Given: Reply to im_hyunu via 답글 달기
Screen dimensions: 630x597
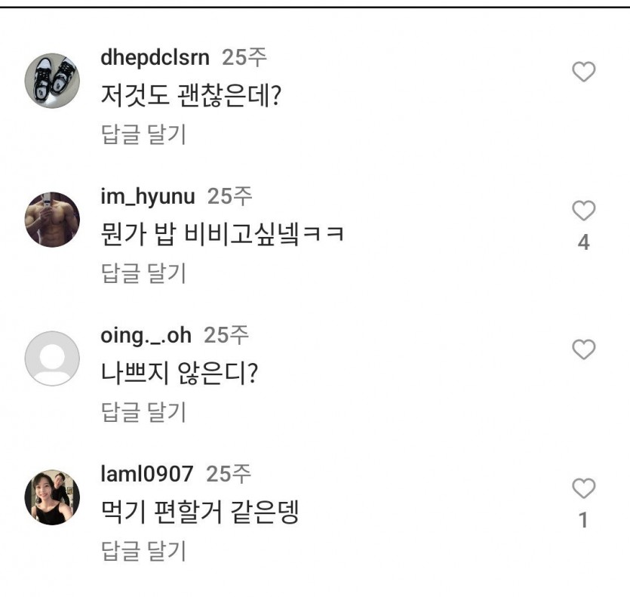Looking at the screenshot, I should [143, 273].
